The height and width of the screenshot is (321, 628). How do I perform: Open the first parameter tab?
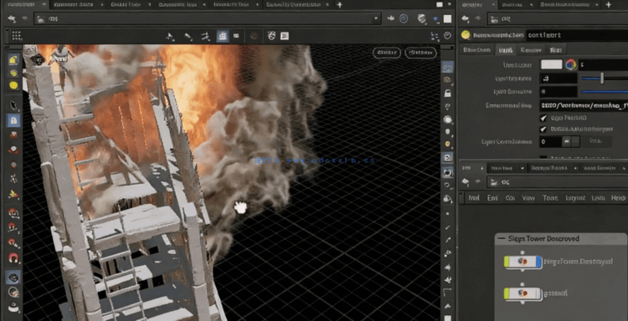coord(476,50)
